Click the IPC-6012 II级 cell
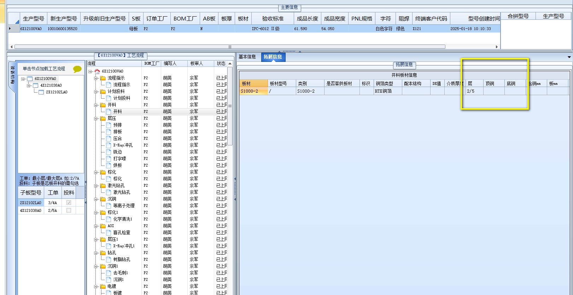 273,29
